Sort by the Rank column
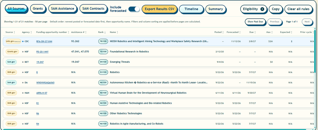 pos(102,32)
